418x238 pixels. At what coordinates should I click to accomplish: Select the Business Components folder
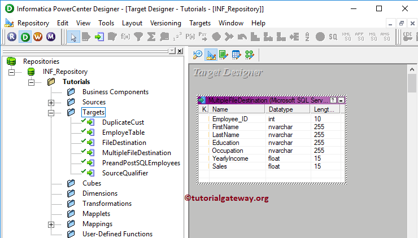tap(115, 92)
